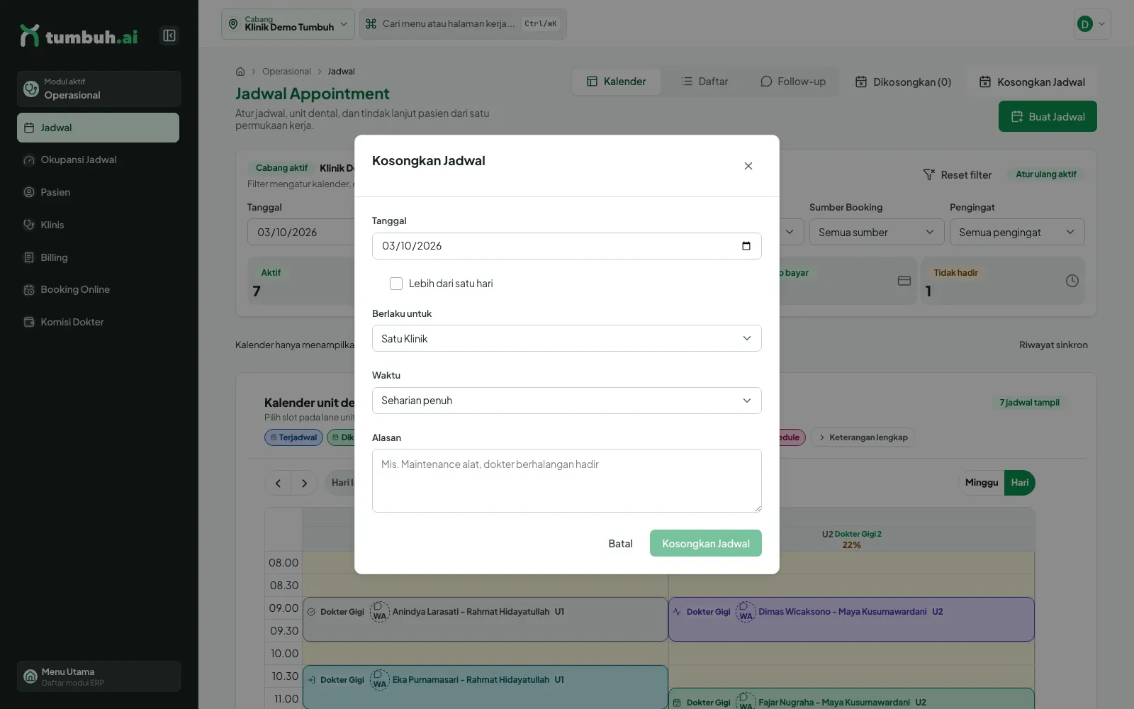The height and width of the screenshot is (709, 1134).
Task: Switch calendar view to Minggu
Action: [x=982, y=483]
